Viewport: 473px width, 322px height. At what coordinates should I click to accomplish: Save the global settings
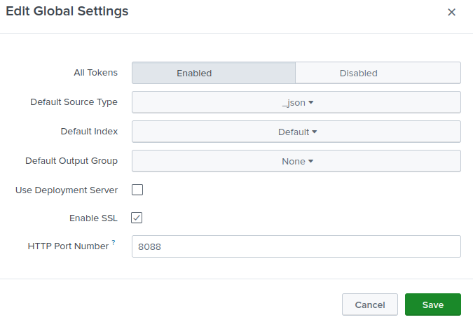pos(432,304)
